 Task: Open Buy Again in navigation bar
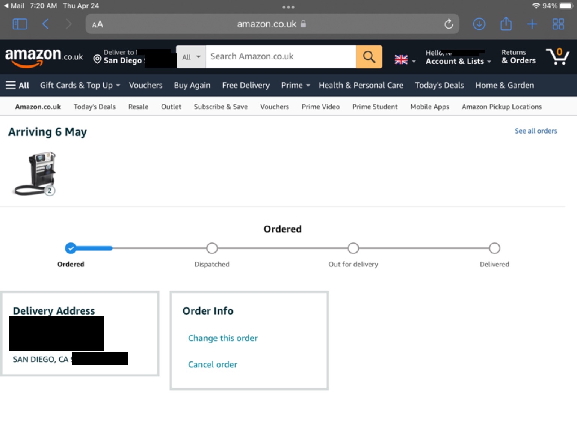point(192,85)
